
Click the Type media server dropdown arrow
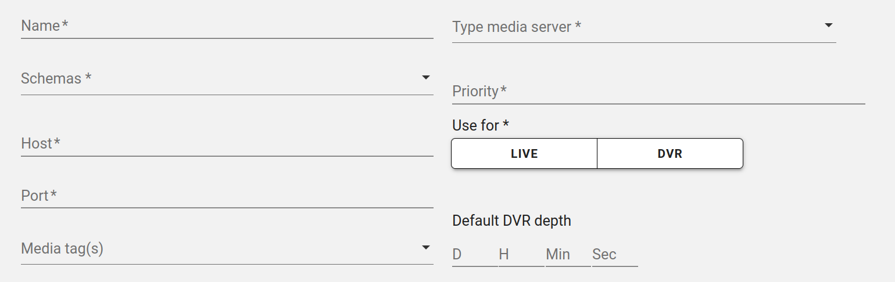click(x=828, y=26)
